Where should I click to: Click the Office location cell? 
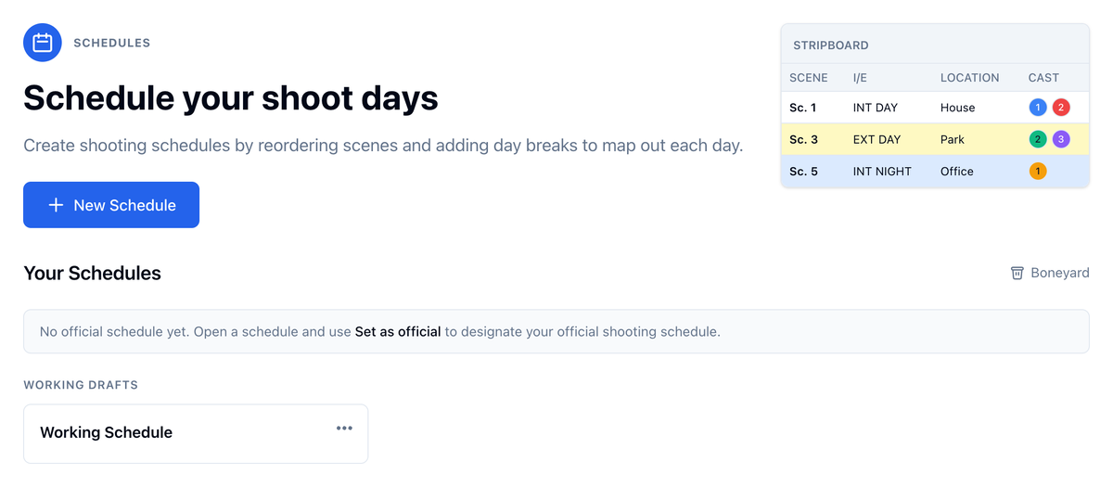pos(957,171)
